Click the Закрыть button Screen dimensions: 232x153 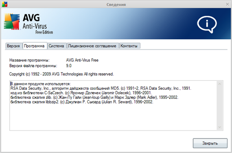click(x=210, y=143)
